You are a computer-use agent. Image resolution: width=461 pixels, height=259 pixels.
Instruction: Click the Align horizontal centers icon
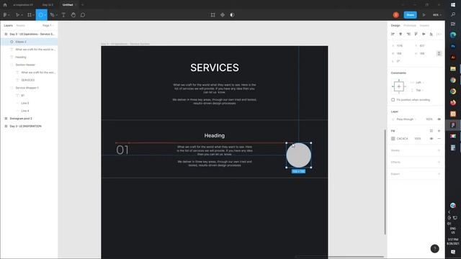click(x=400, y=35)
